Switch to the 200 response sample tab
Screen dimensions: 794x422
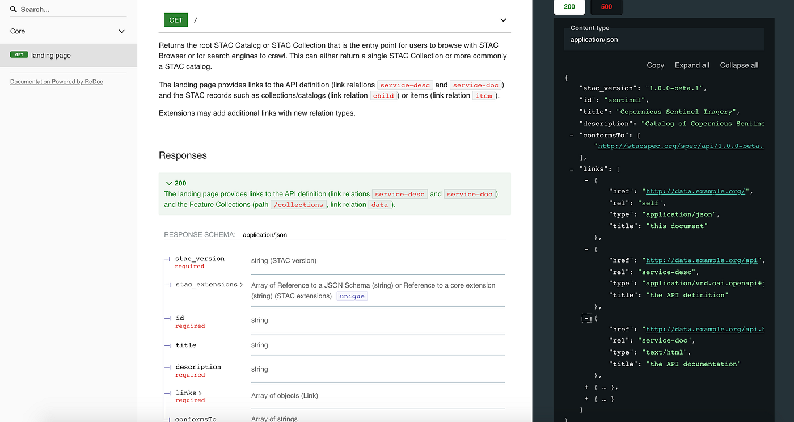pyautogui.click(x=569, y=7)
